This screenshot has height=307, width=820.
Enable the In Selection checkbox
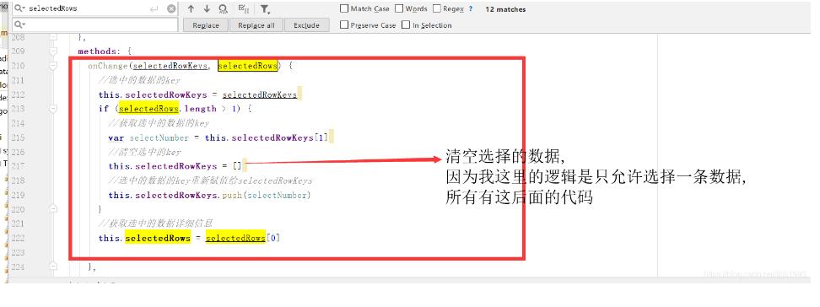tap(406, 24)
